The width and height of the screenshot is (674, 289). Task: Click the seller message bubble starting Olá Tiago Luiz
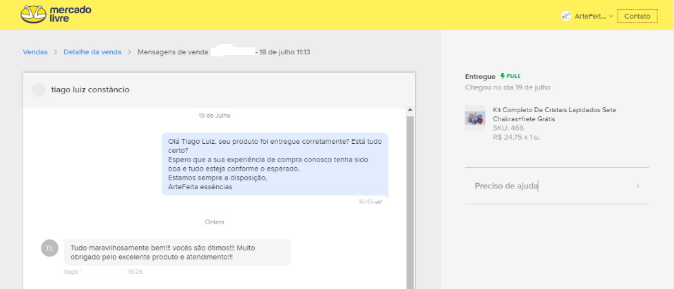tap(275, 164)
